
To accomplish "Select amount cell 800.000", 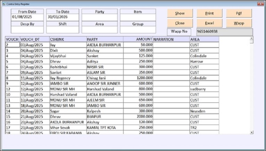I will click(138, 89).
